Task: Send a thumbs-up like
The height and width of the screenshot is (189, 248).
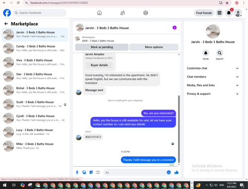Action: pyautogui.click(x=177, y=173)
